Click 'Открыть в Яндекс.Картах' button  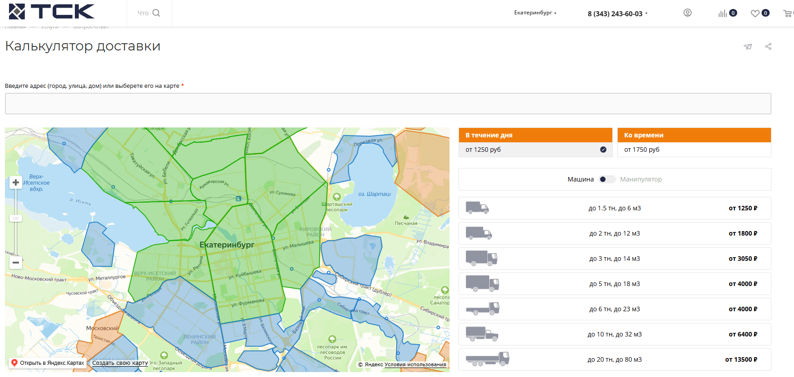48,363
